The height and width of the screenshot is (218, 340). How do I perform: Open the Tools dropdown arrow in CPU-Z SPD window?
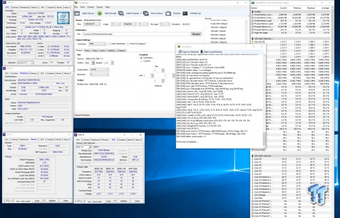[x=115, y=201]
